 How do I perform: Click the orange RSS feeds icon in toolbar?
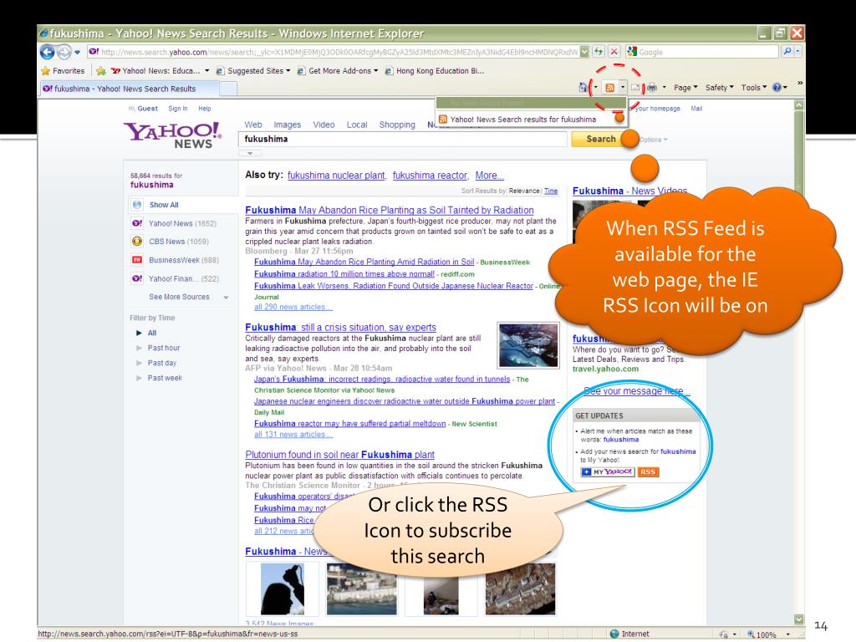pos(610,87)
